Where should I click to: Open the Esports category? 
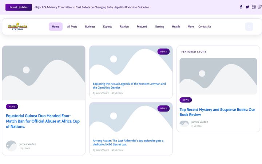click(107, 27)
